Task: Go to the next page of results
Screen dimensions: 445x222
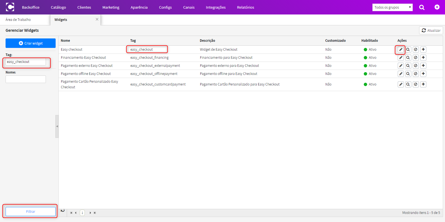Action: pyautogui.click(x=90, y=213)
